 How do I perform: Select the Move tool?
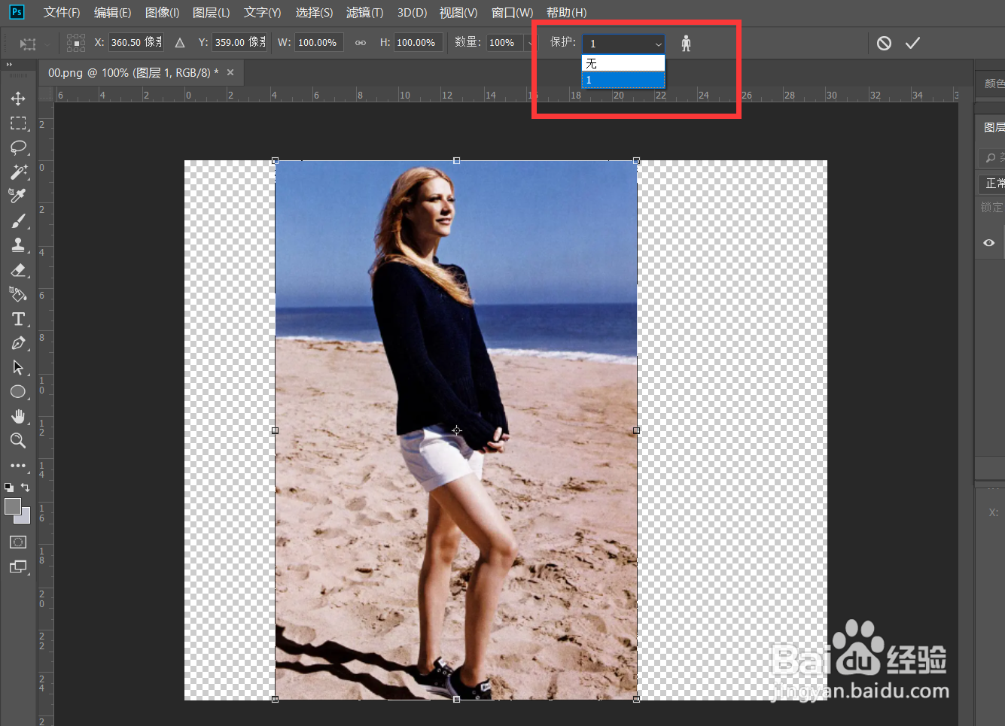tap(18, 99)
